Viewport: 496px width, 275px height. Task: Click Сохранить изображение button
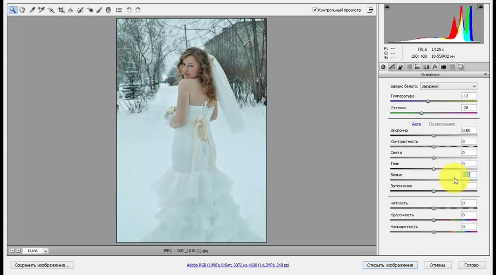click(42, 265)
